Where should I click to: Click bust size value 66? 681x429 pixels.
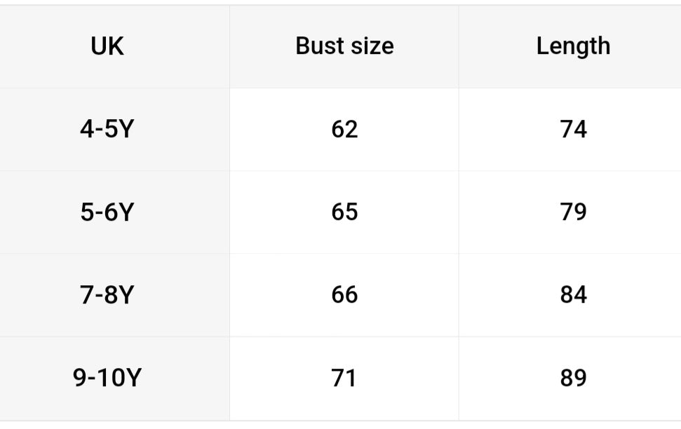pyautogui.click(x=344, y=295)
